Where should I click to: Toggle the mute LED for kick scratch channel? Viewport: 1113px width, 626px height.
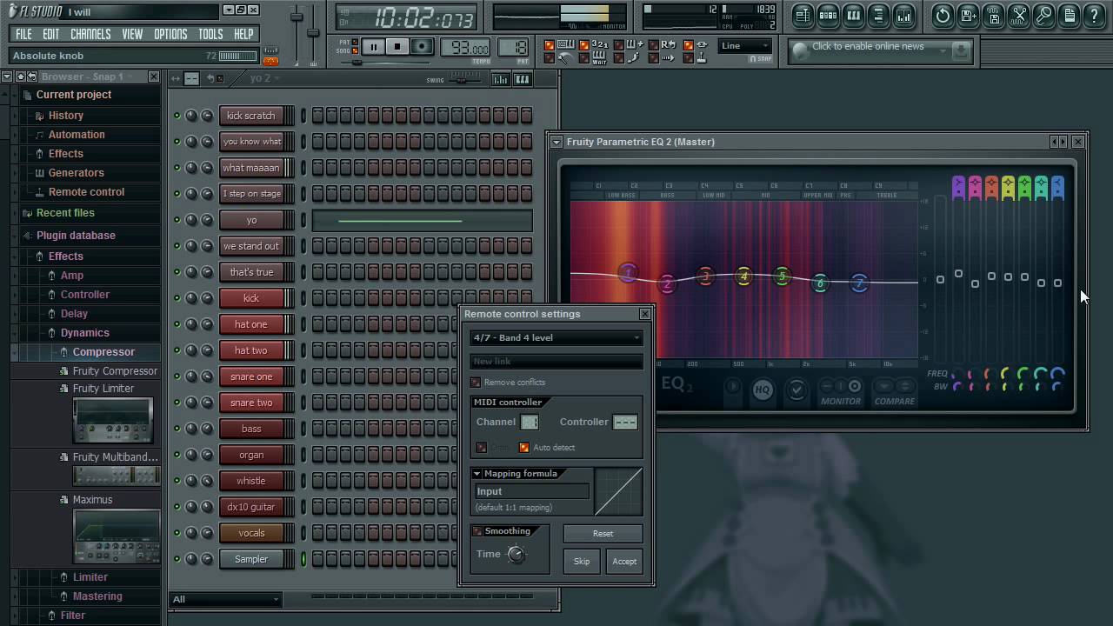(x=177, y=116)
